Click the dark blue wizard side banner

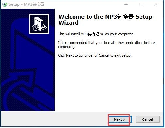pos(28,60)
